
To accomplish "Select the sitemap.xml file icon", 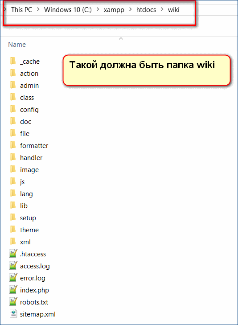I will (13, 314).
